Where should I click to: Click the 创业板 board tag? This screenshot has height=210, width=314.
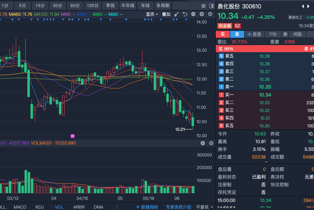coord(225,26)
